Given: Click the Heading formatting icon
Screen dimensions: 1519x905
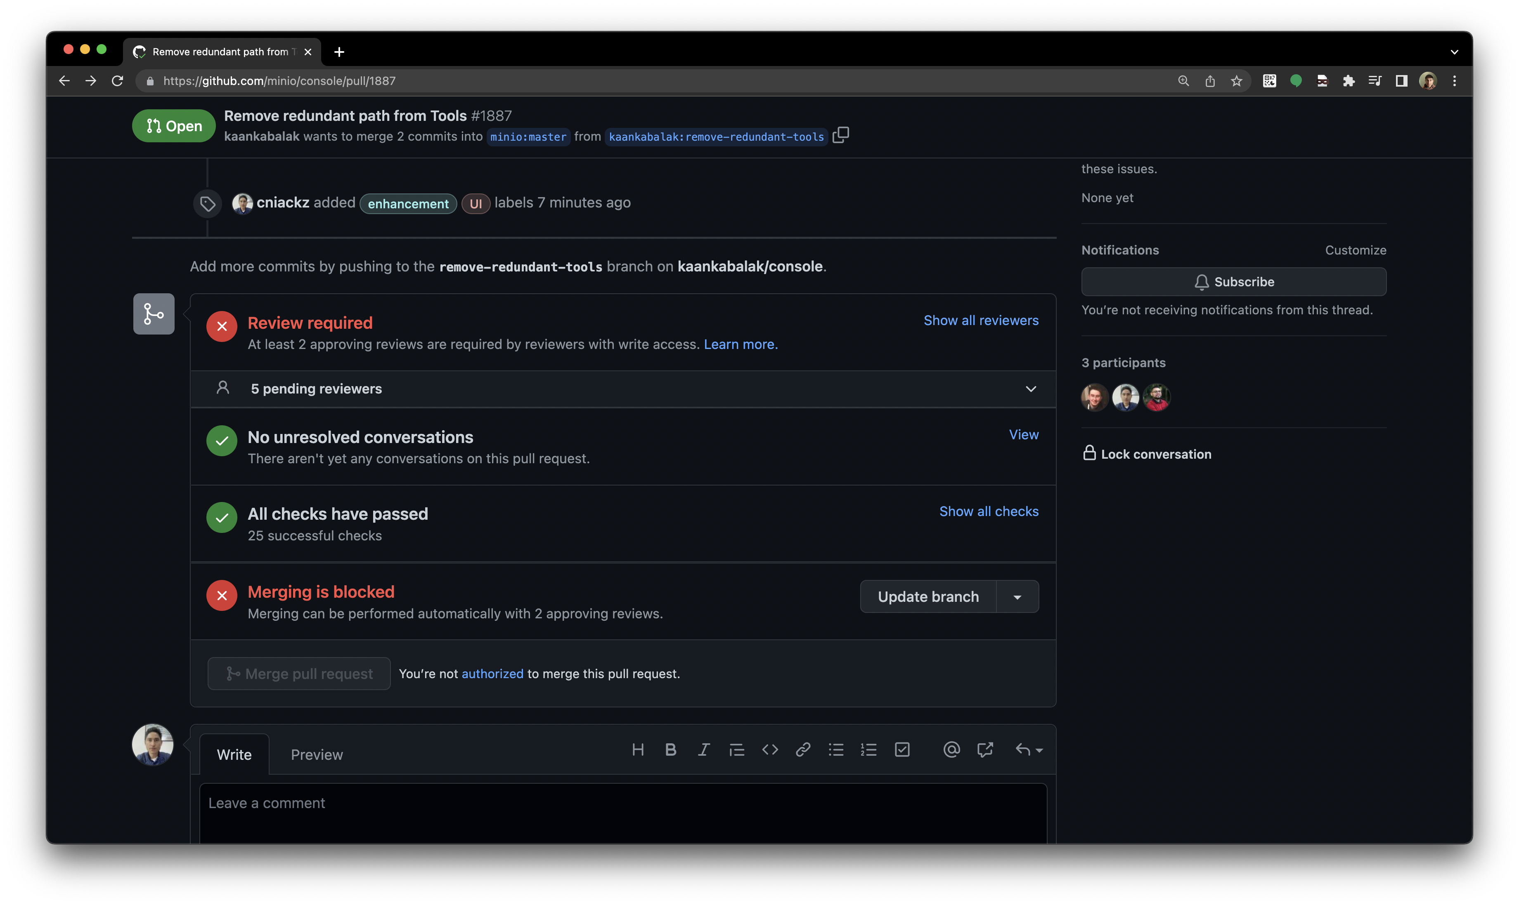Looking at the screenshot, I should click(x=638, y=749).
